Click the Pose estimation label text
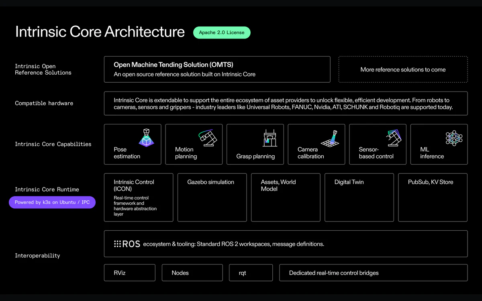Viewport: 482px width, 301px height. point(127,153)
